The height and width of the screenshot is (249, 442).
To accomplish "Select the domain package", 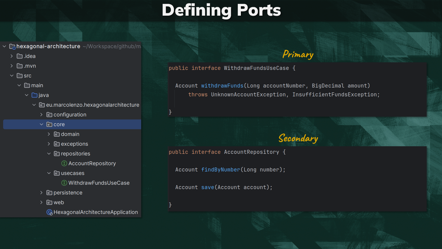I will pos(71,134).
